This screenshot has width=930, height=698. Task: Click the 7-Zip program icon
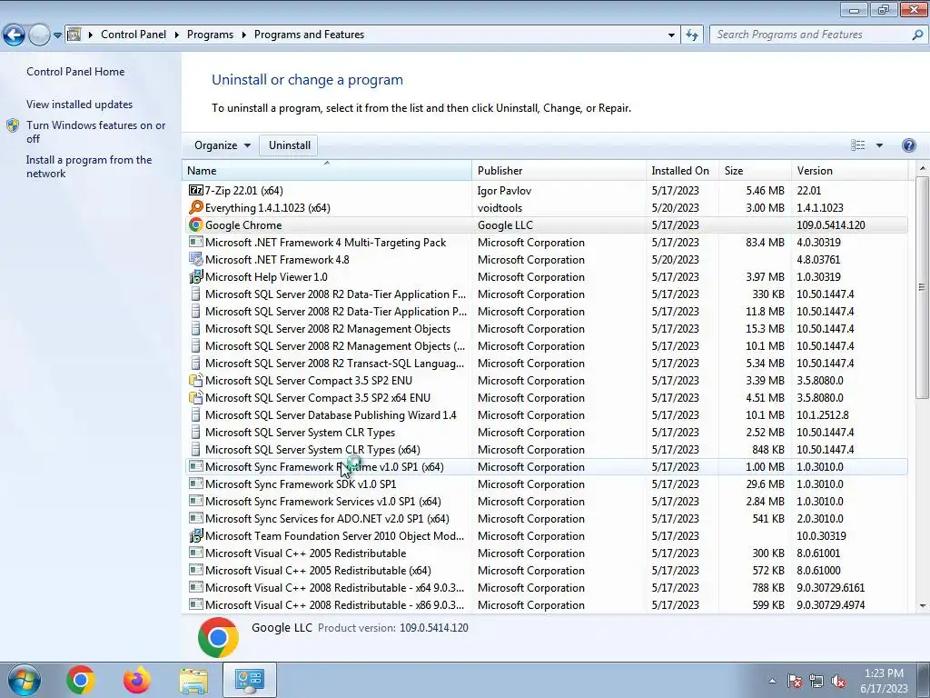[196, 191]
